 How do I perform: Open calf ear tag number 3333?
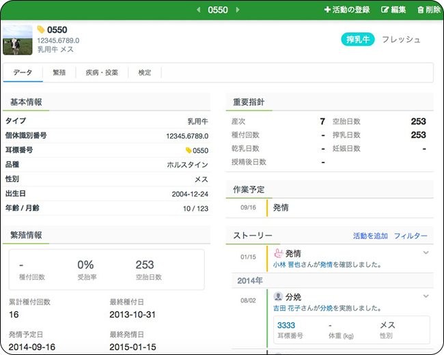[286, 326]
